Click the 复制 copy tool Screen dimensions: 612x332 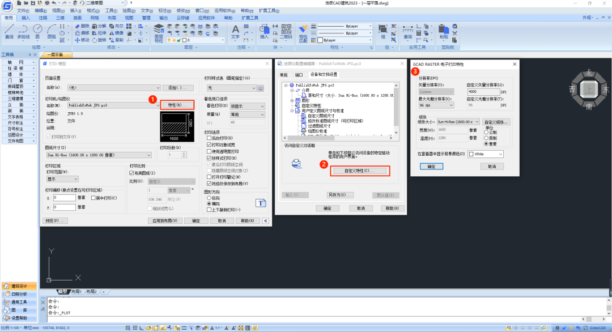tap(116, 40)
